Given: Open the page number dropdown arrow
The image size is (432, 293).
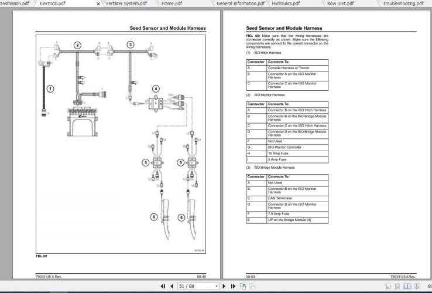Looking at the screenshot, I should click(x=217, y=287).
